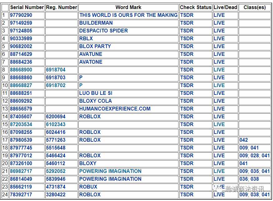
Task: Open serial number 97124805
Action: [x=21, y=31]
